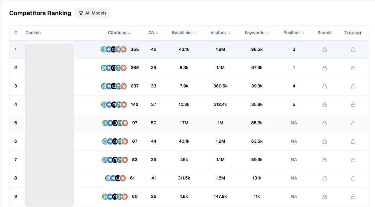Click the 39.3k keywords cell
This screenshot has height=207, width=375.
click(257, 86)
